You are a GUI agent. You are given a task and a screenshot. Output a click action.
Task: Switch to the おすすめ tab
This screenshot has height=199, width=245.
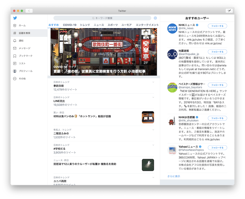pyautogui.click(x=54, y=25)
